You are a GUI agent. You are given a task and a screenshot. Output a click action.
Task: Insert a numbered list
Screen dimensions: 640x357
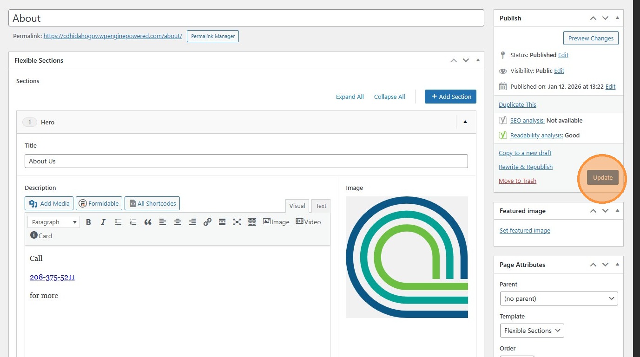[133, 222]
